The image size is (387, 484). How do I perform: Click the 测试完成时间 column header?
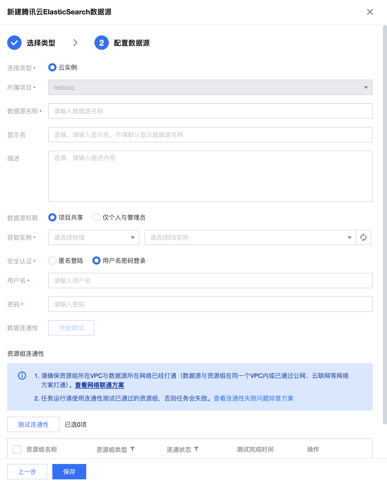click(x=255, y=449)
